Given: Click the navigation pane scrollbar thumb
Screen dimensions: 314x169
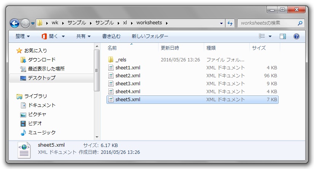Looking at the screenshot, I should click(97, 70).
